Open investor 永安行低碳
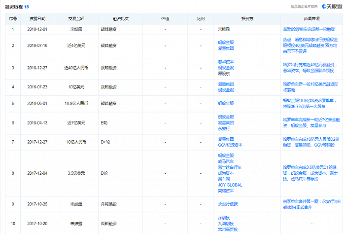This screenshot has width=345, height=234. pyautogui.click(x=228, y=204)
